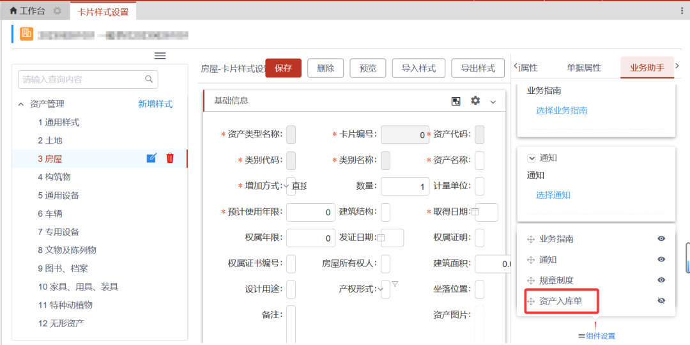Collapse the 通知 panel chevron
Screen dimensions: 690x345
(531, 158)
